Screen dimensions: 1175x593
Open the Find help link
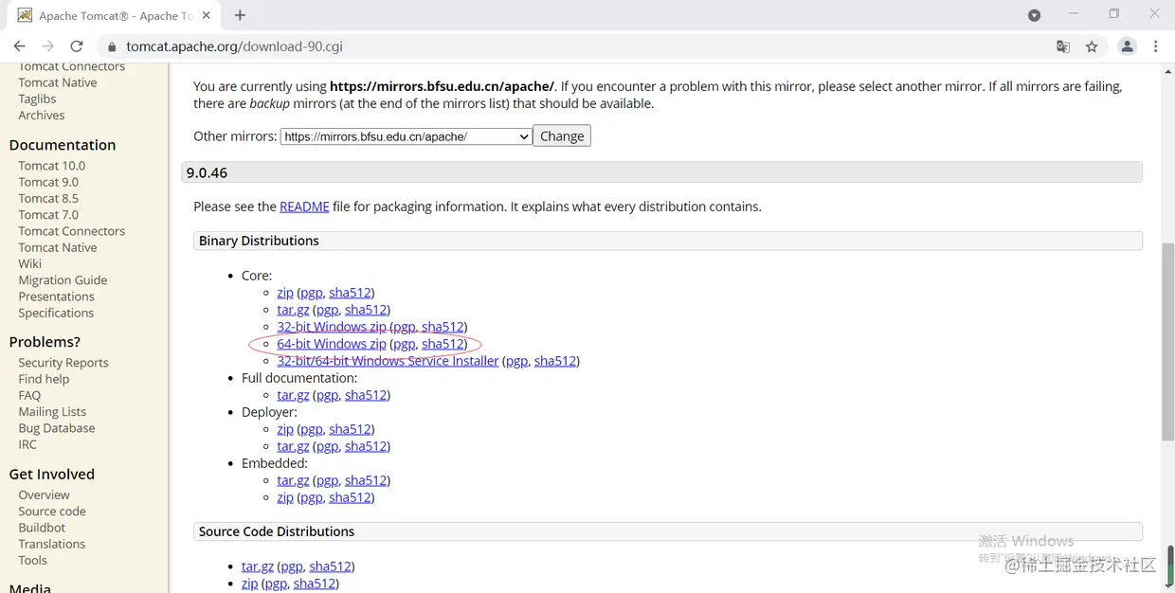pyautogui.click(x=44, y=379)
